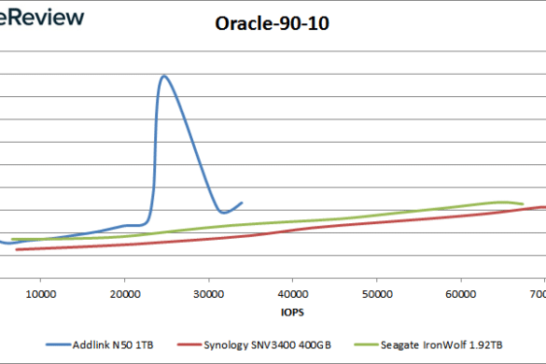Select the 10000 x-axis value
Screen dimensions: 546x364
pos(41,294)
